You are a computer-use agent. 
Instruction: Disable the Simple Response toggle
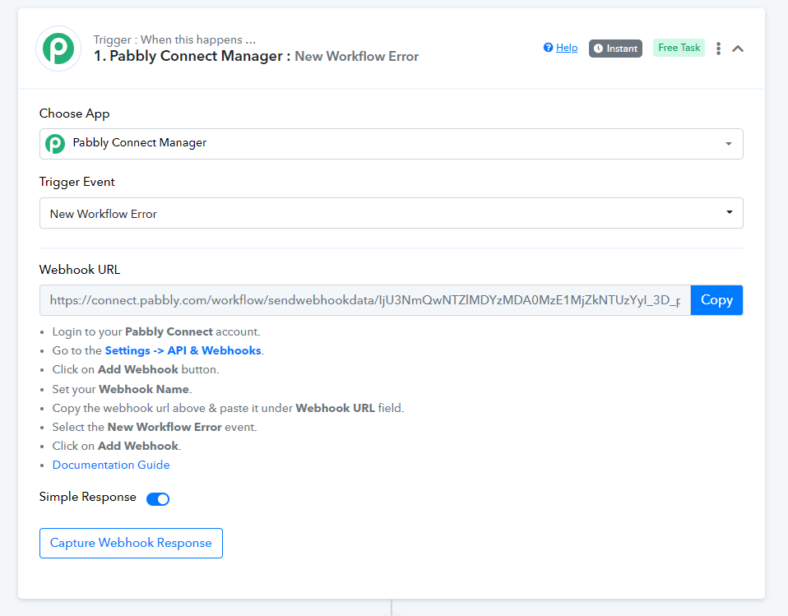158,498
